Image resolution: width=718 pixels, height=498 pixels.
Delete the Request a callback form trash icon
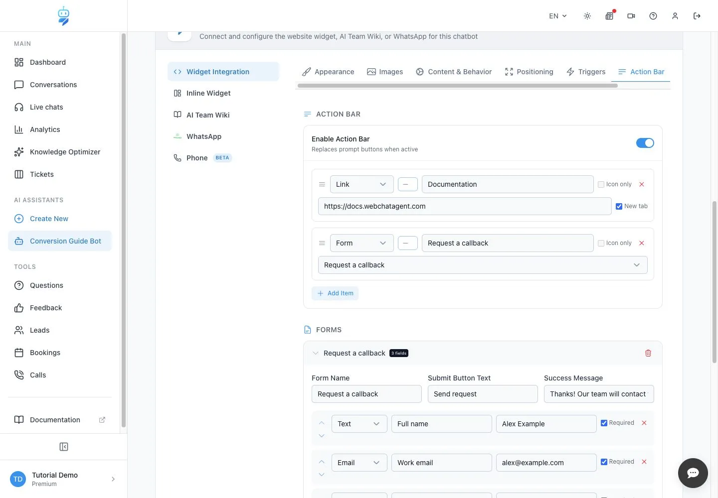[x=648, y=353]
